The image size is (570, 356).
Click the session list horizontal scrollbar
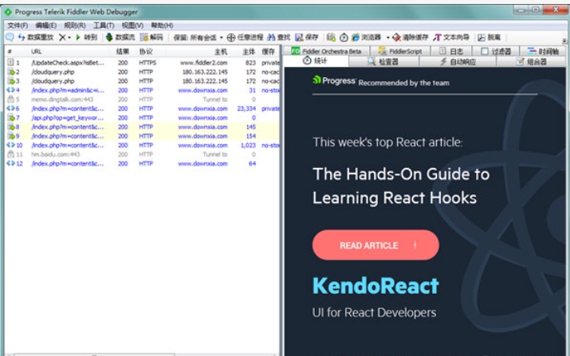coord(95,354)
